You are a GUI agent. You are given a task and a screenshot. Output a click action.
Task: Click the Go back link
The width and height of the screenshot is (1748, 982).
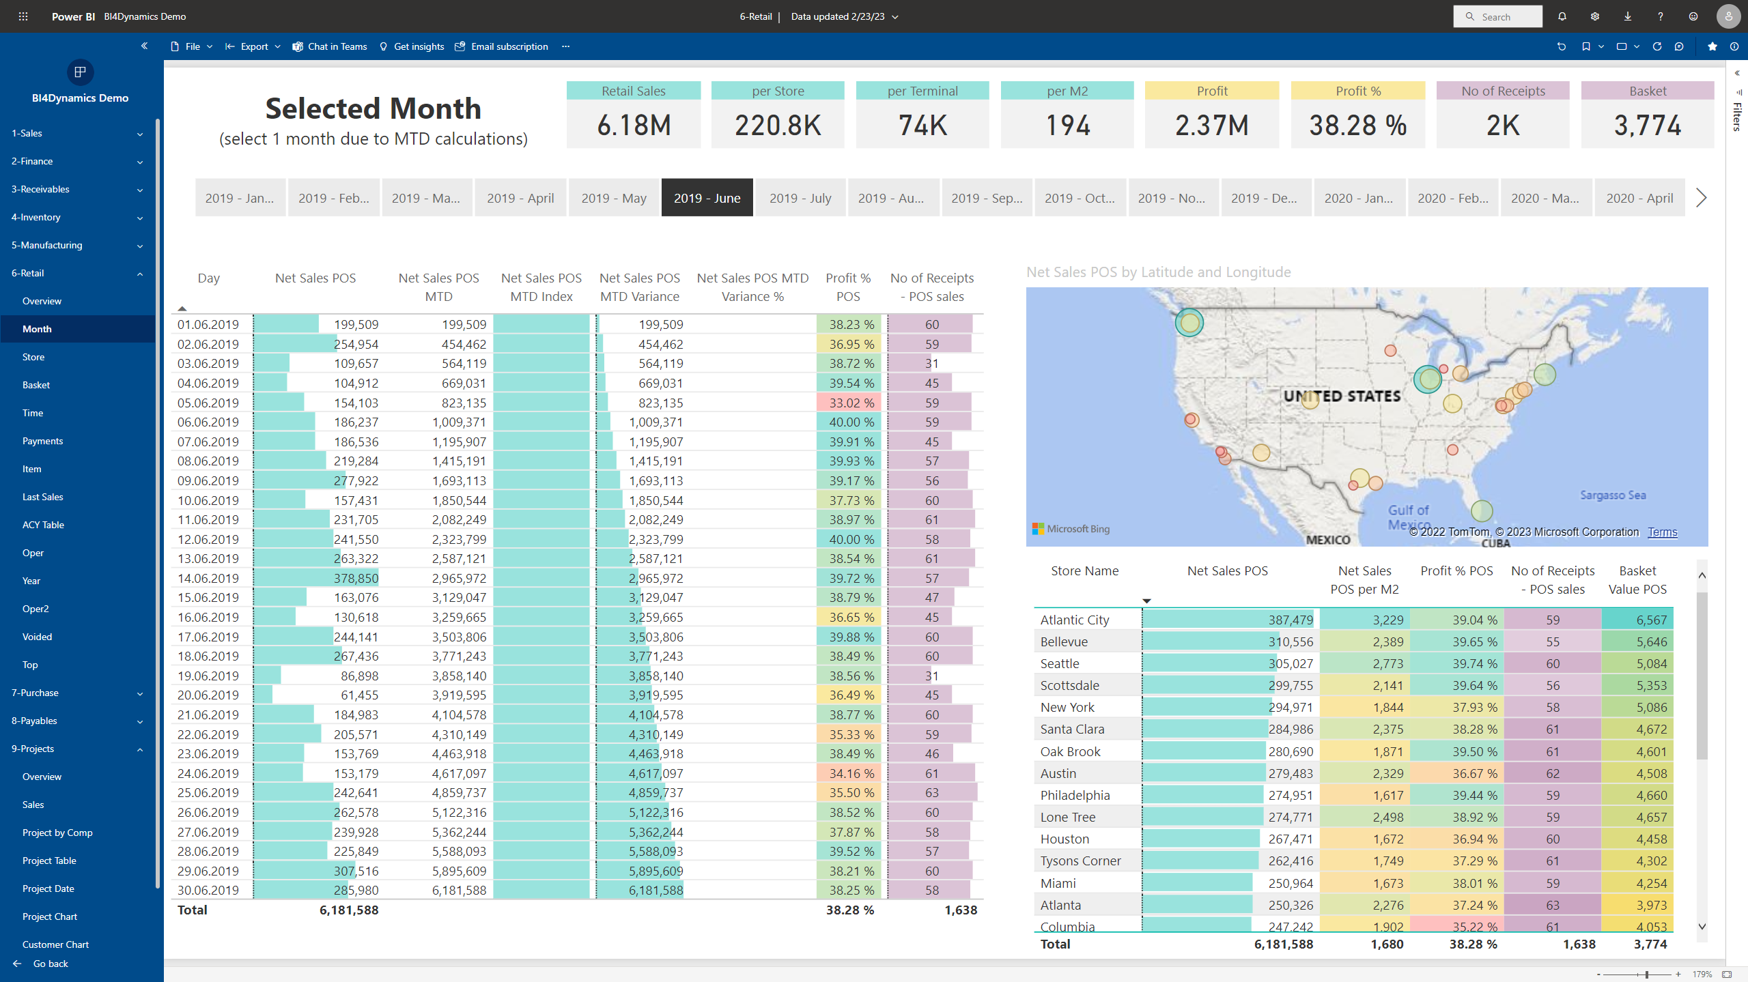50,964
